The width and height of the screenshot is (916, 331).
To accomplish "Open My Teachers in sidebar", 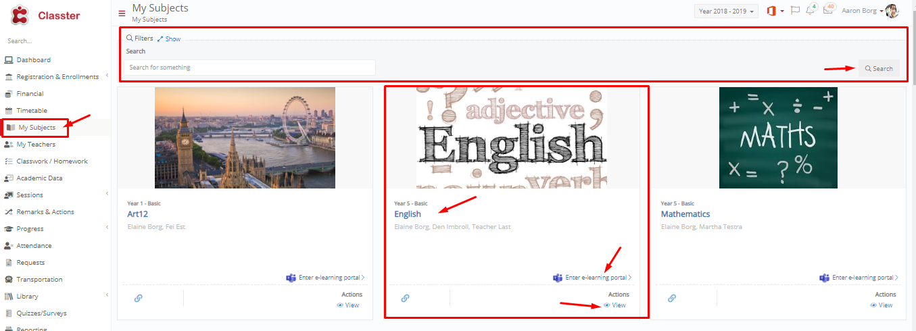I will point(36,145).
